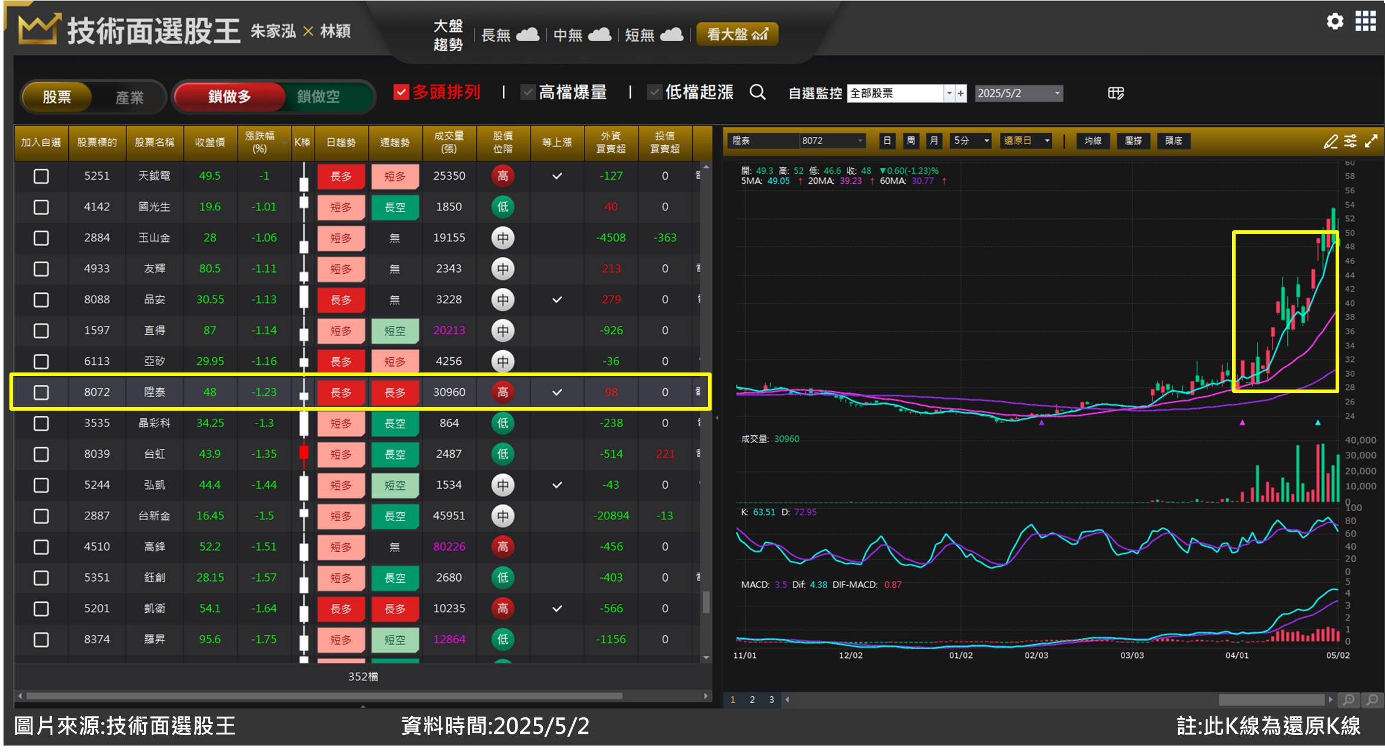Click the mid-term trend cloud icon
The width and height of the screenshot is (1385, 752).
(x=600, y=35)
